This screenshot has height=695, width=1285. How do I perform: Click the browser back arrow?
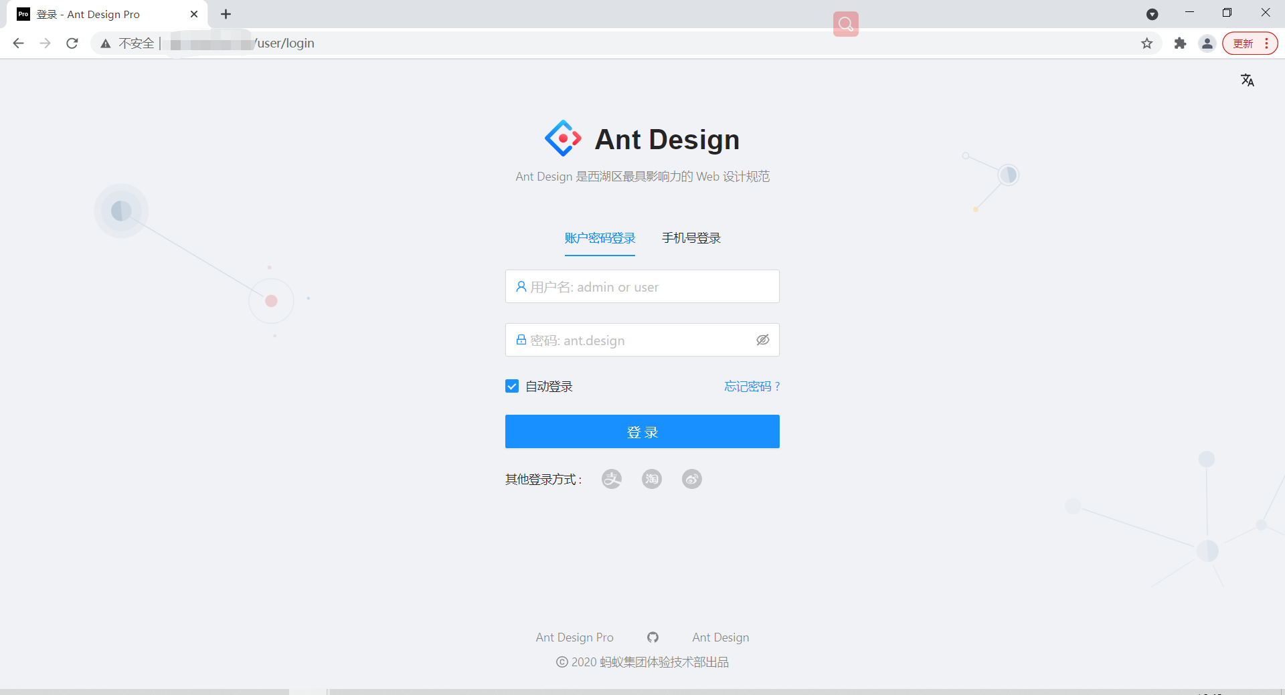point(19,43)
